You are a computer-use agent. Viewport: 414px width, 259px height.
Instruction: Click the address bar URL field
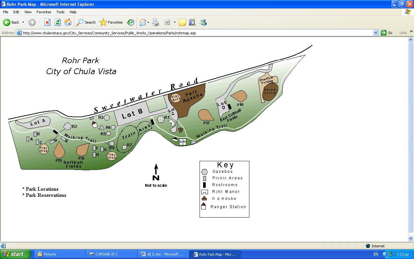click(x=197, y=33)
